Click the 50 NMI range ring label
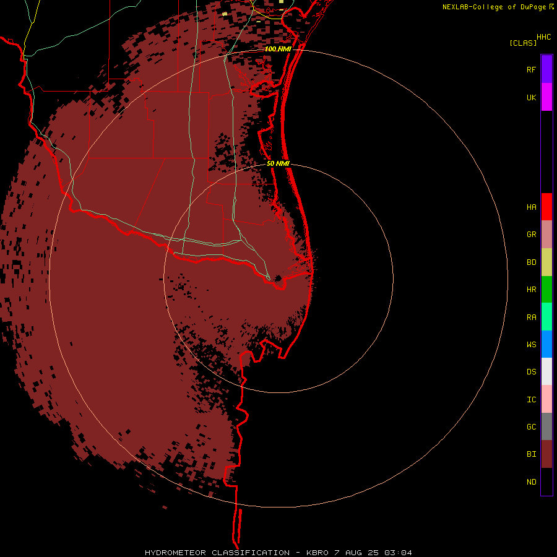 (278, 163)
